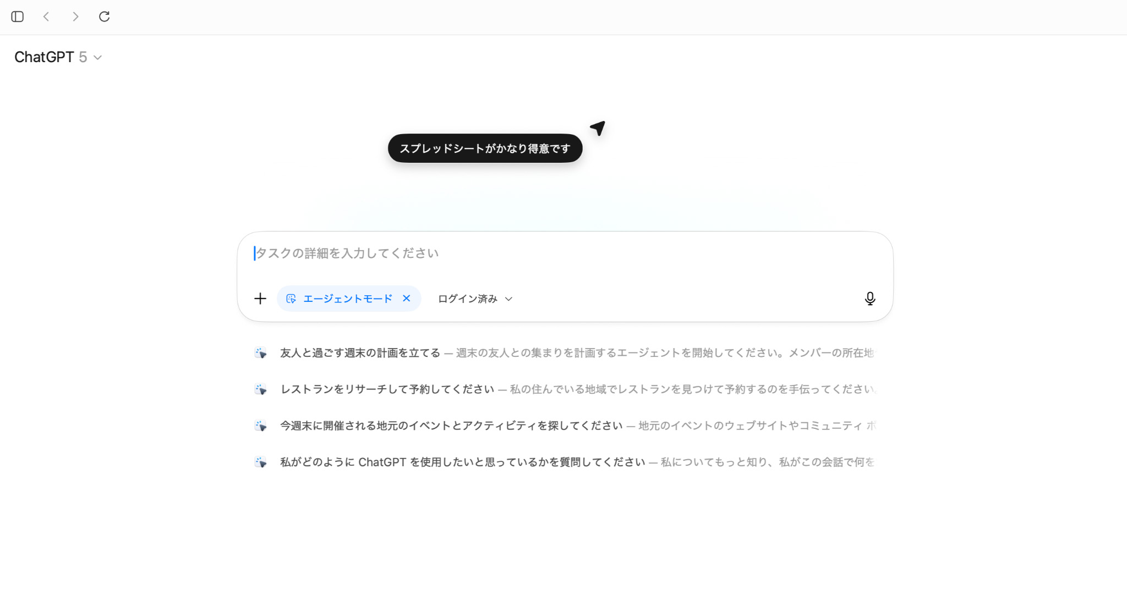1127x601 pixels.
Task: Reload the page with refresh icon
Action: [x=104, y=16]
